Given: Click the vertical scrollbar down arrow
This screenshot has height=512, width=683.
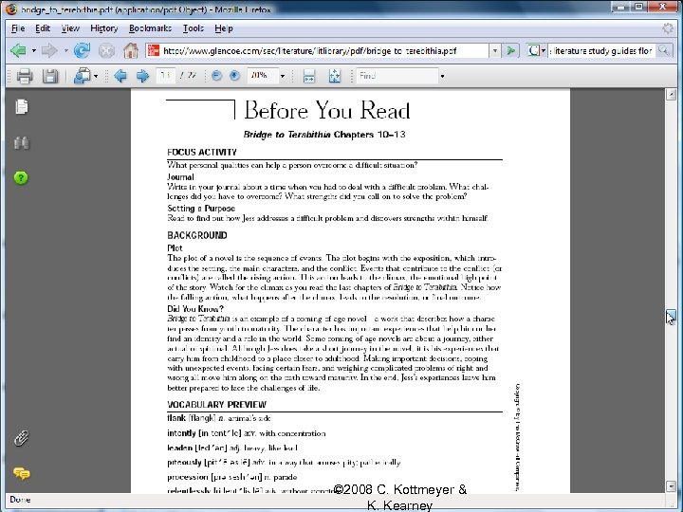Looking at the screenshot, I should click(671, 485).
